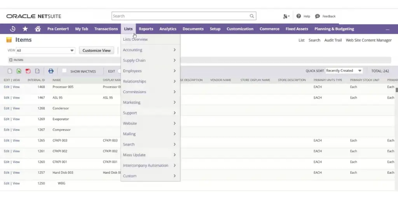
Task: Export the list to CSV icon
Action: tap(10, 71)
